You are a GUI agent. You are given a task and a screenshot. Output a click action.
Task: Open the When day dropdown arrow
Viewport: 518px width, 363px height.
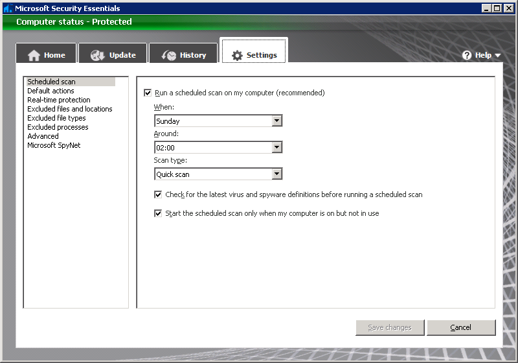pos(277,121)
